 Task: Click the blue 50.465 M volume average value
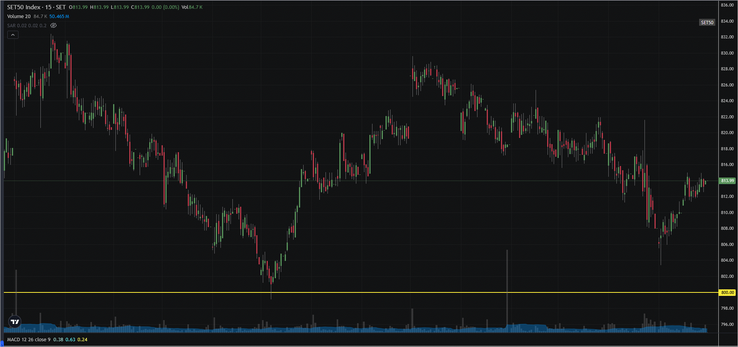pos(59,17)
